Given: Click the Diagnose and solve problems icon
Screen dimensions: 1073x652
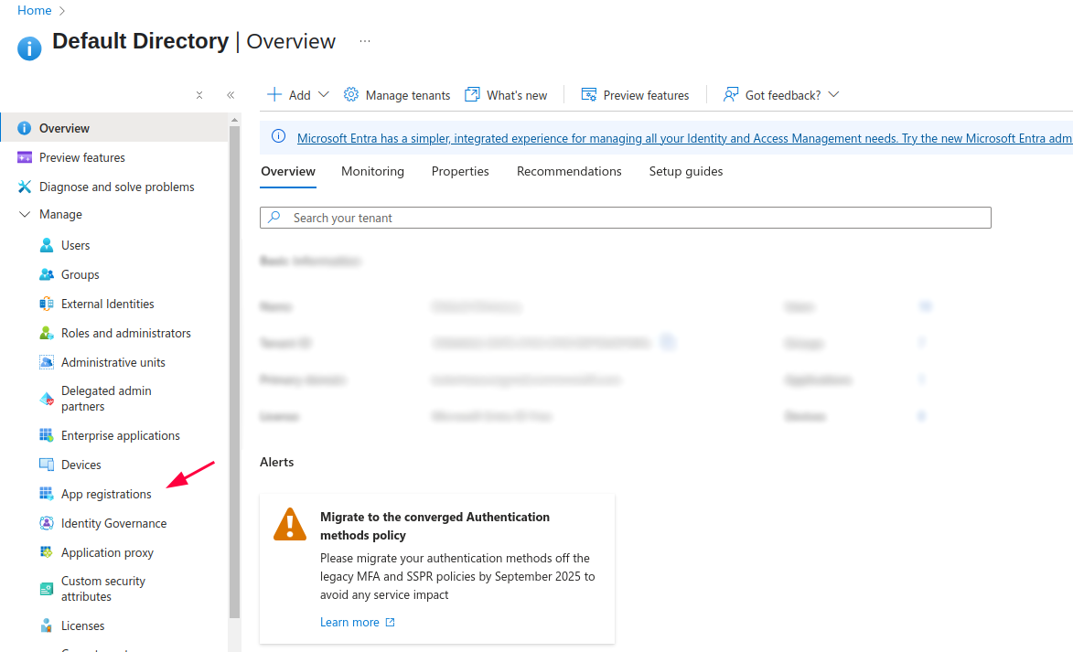Looking at the screenshot, I should pyautogui.click(x=25, y=187).
